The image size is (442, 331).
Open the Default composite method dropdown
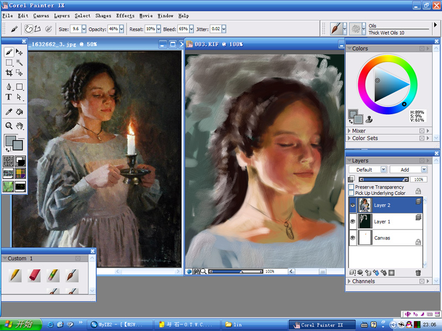click(x=383, y=169)
